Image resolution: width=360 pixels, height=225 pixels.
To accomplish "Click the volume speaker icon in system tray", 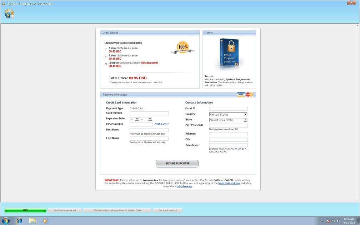I will pyautogui.click(x=337, y=221).
